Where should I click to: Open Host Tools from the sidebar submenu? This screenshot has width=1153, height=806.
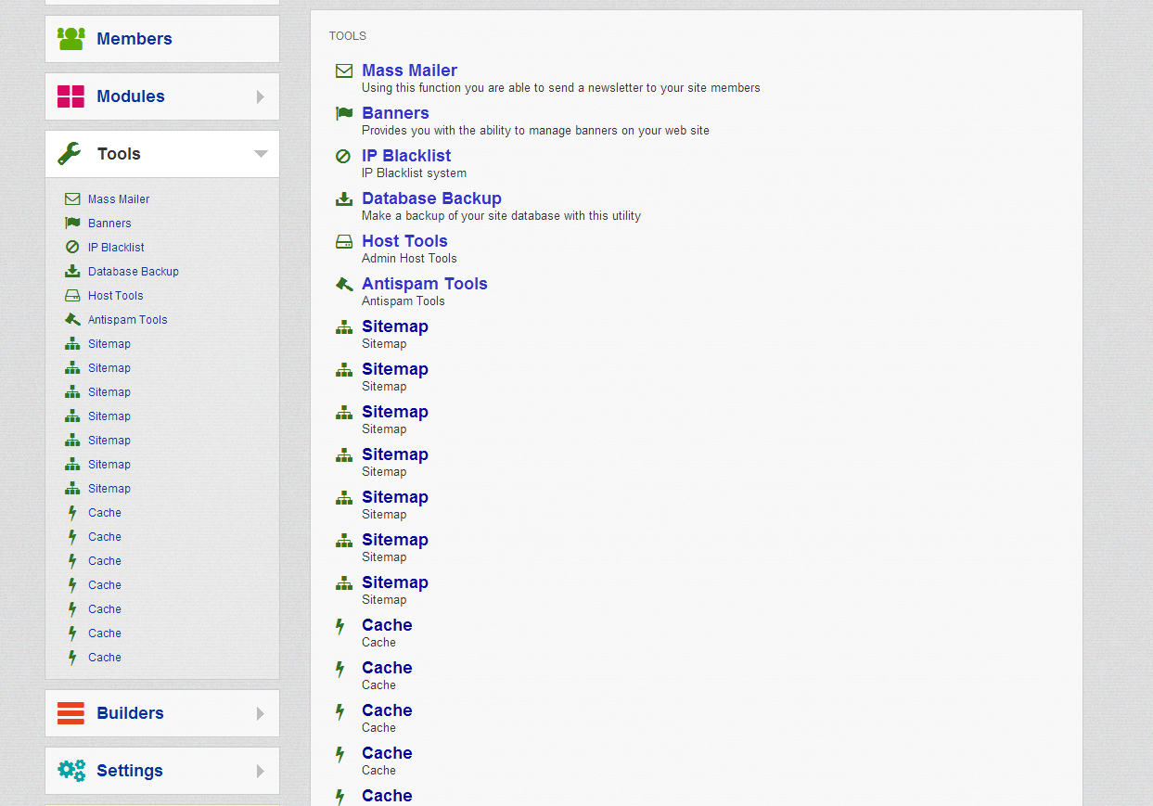point(115,296)
